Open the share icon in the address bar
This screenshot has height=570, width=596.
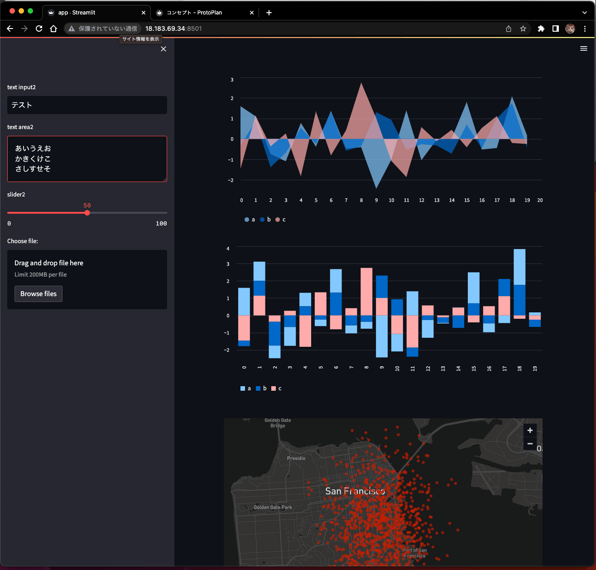click(508, 28)
